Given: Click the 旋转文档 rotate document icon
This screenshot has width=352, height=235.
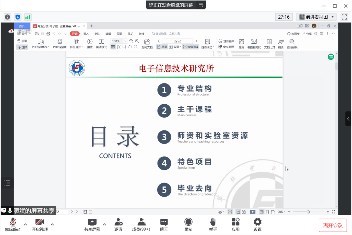Looking at the screenshot, I should pos(147,42).
